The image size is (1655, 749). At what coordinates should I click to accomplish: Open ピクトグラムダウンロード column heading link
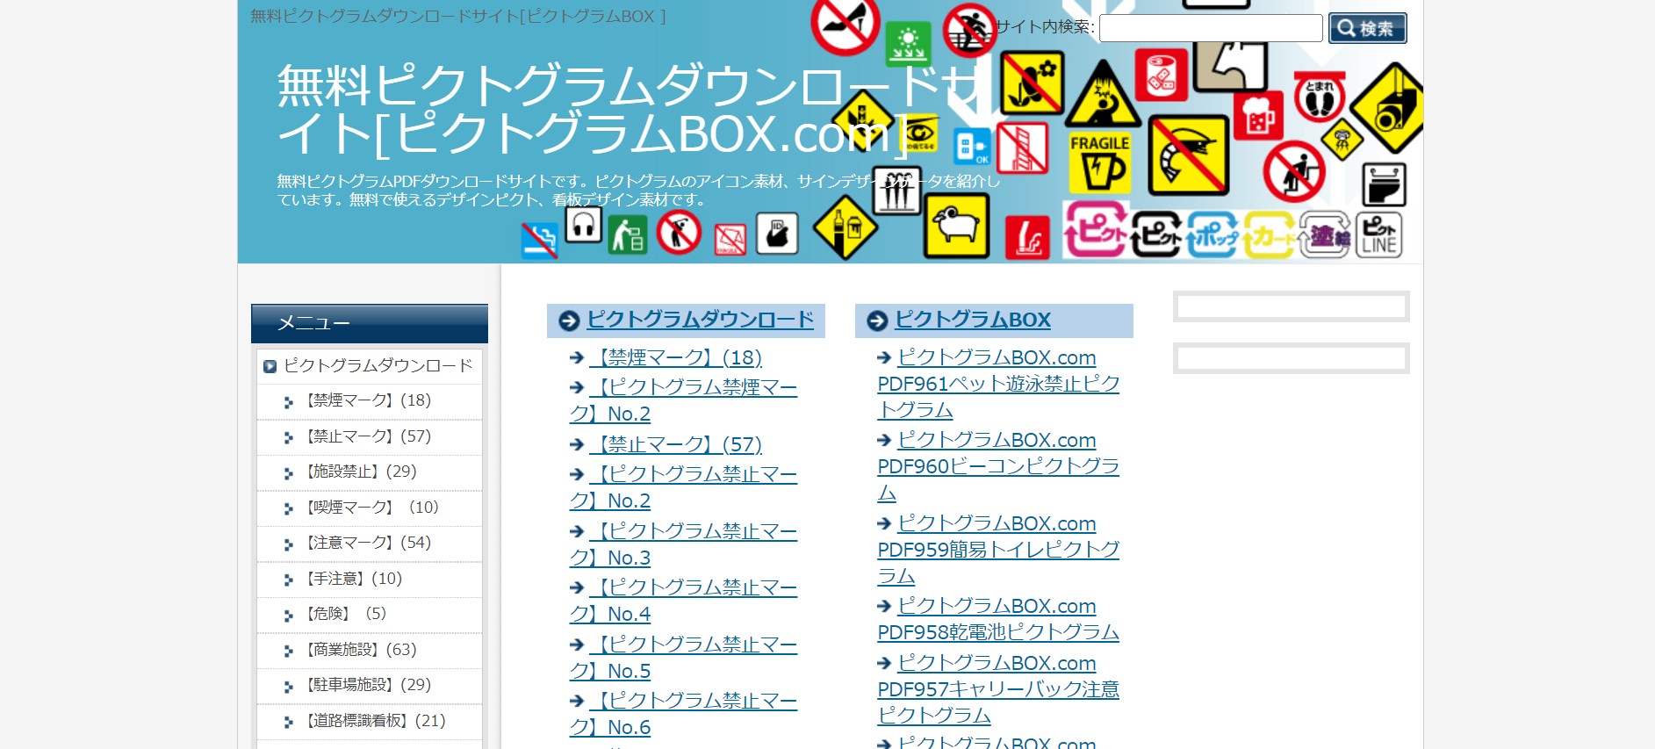click(x=700, y=320)
